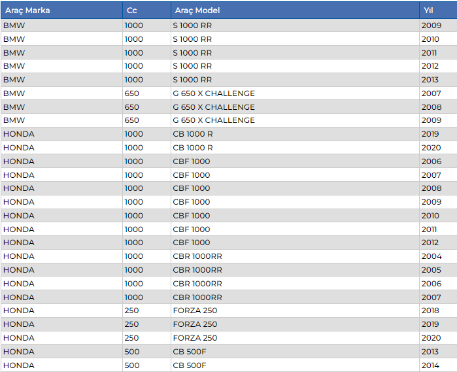Select year 2009 in the S 1000 RR row
This screenshot has height=372, width=457.
tap(431, 25)
